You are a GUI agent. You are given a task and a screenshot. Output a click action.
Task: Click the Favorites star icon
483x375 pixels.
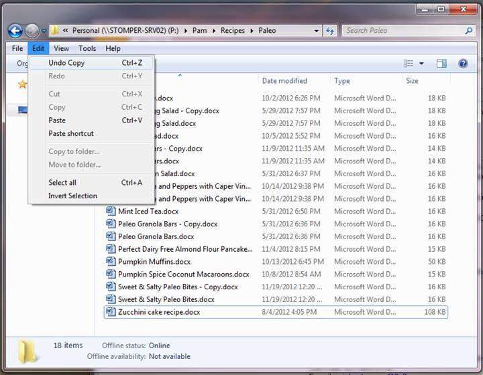[x=22, y=84]
